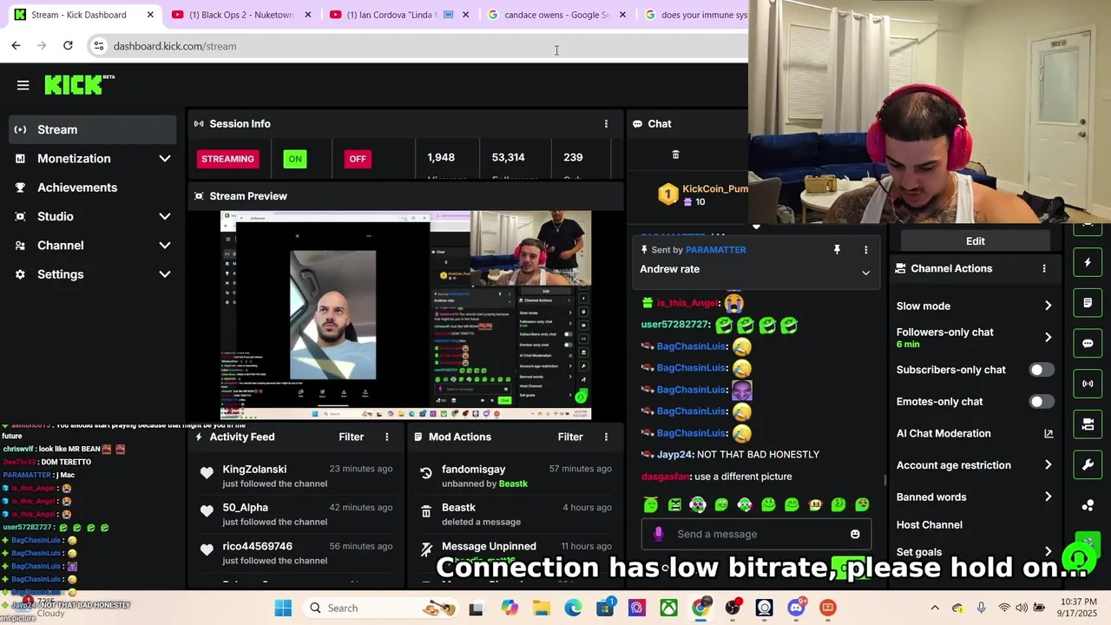Screen dimensions: 1111x625
Task: Expand the Channel sidebar section
Action: point(164,246)
